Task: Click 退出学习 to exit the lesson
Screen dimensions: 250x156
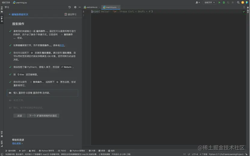Action: [70, 14]
